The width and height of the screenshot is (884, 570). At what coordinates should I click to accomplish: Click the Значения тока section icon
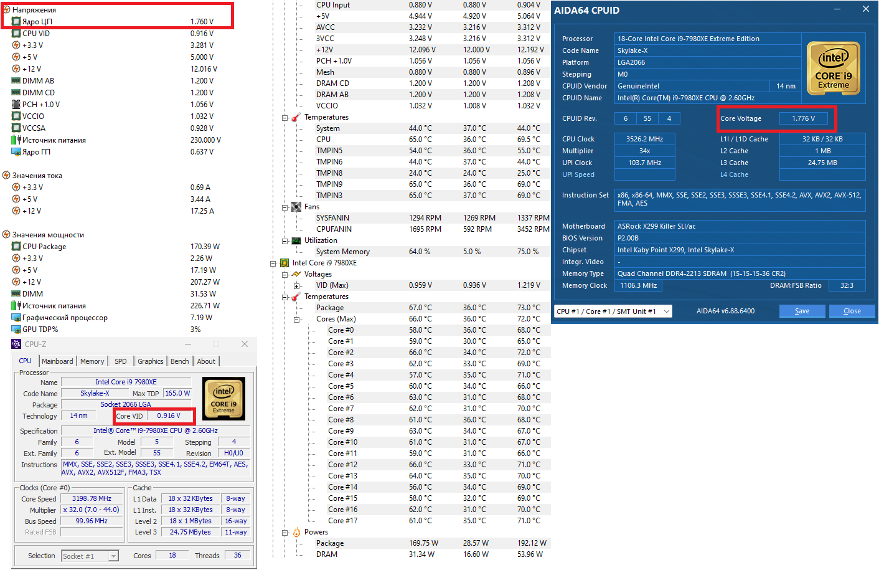(6, 175)
